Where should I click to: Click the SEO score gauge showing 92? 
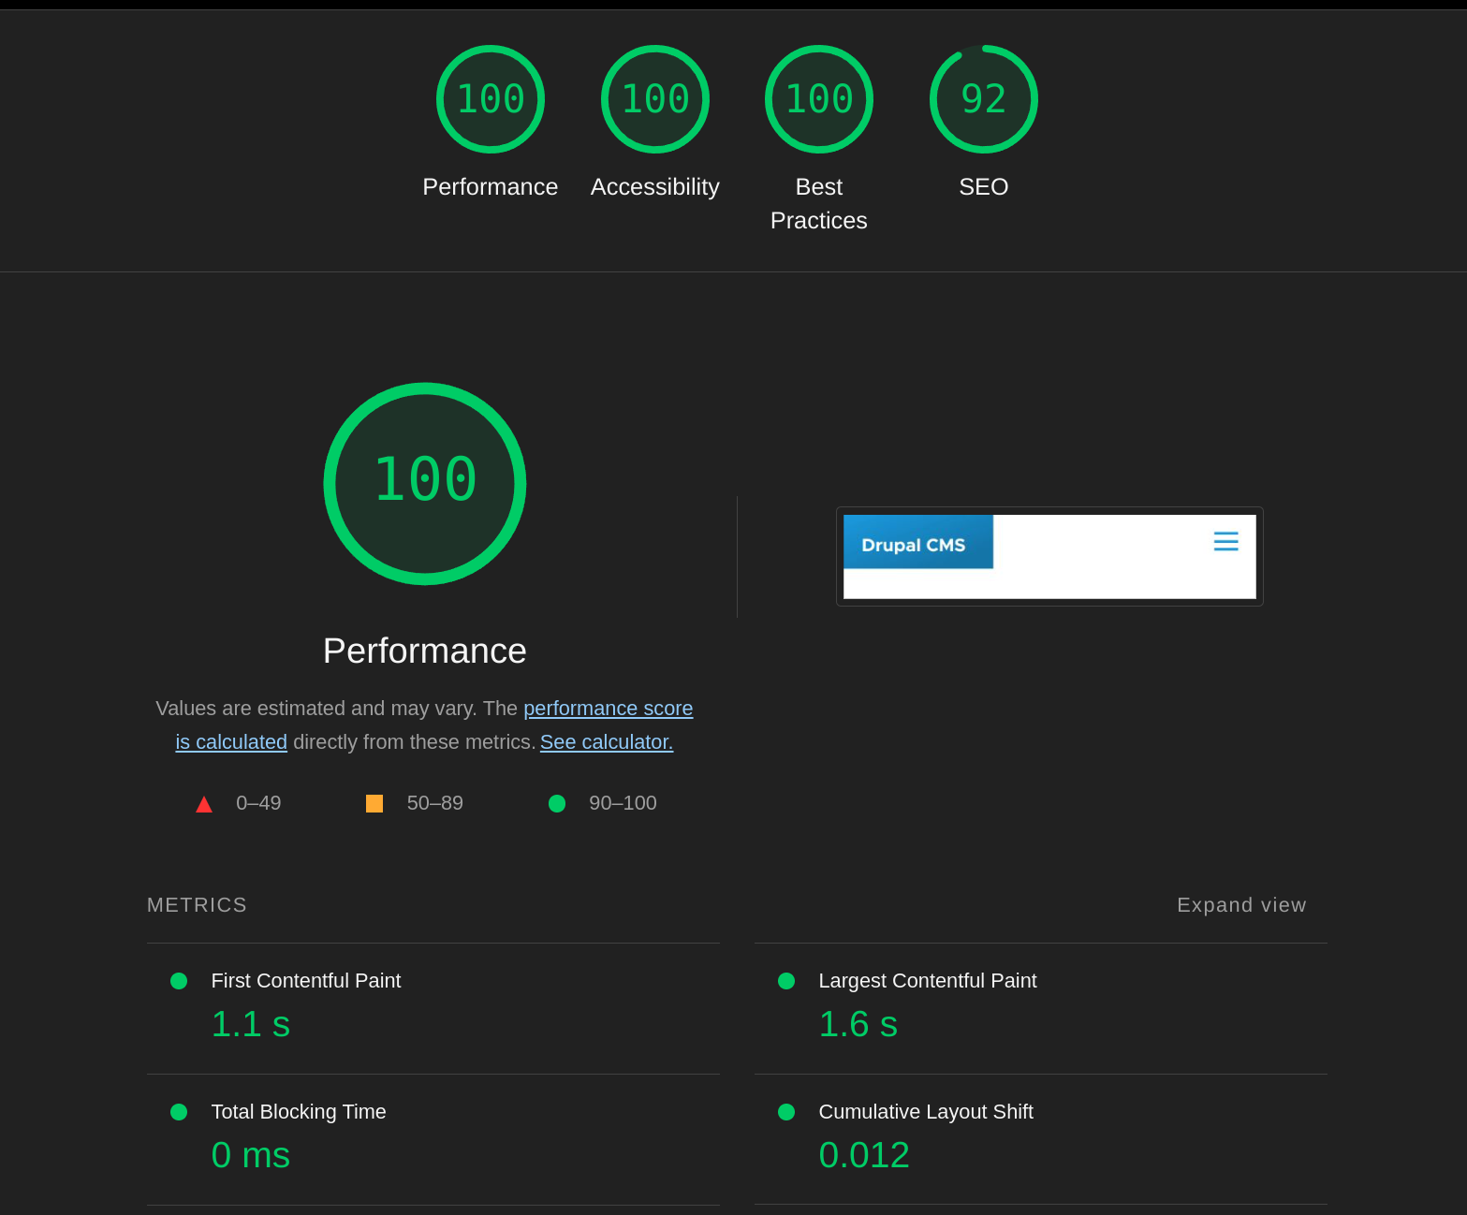[983, 99]
